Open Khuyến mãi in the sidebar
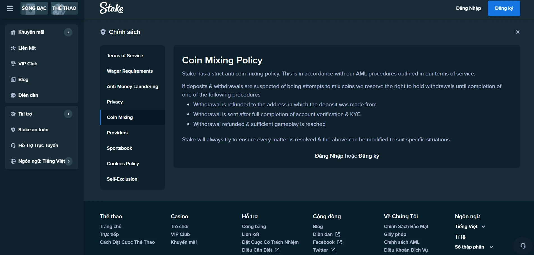 pyautogui.click(x=31, y=32)
